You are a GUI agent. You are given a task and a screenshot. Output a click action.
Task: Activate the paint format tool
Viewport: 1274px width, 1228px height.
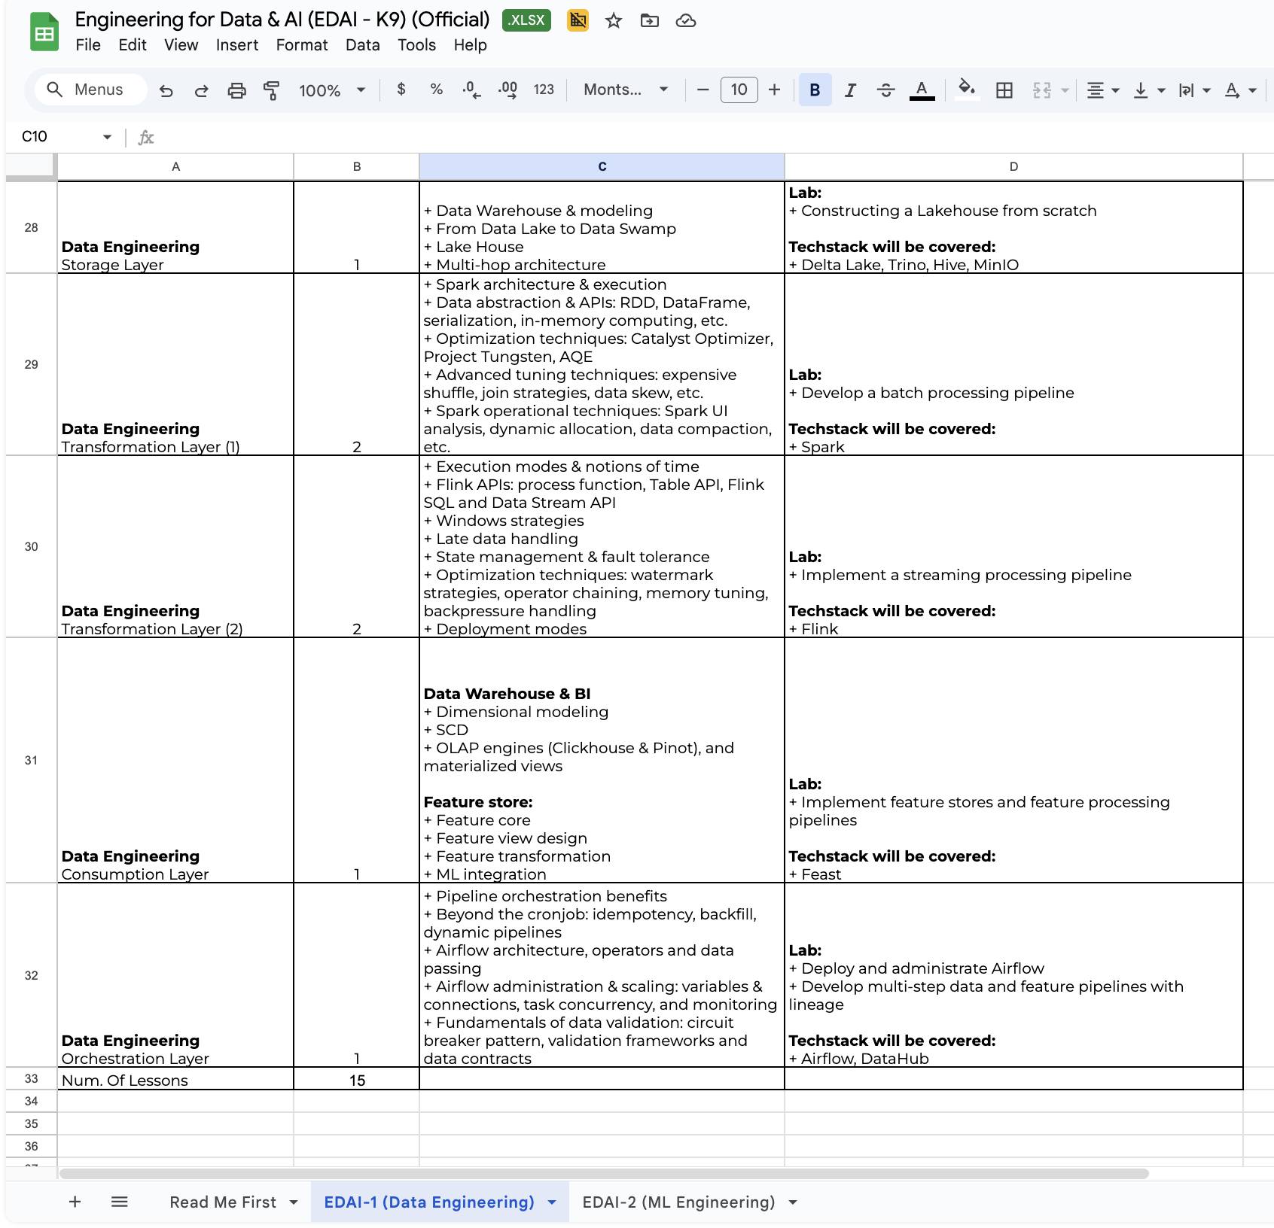272,90
